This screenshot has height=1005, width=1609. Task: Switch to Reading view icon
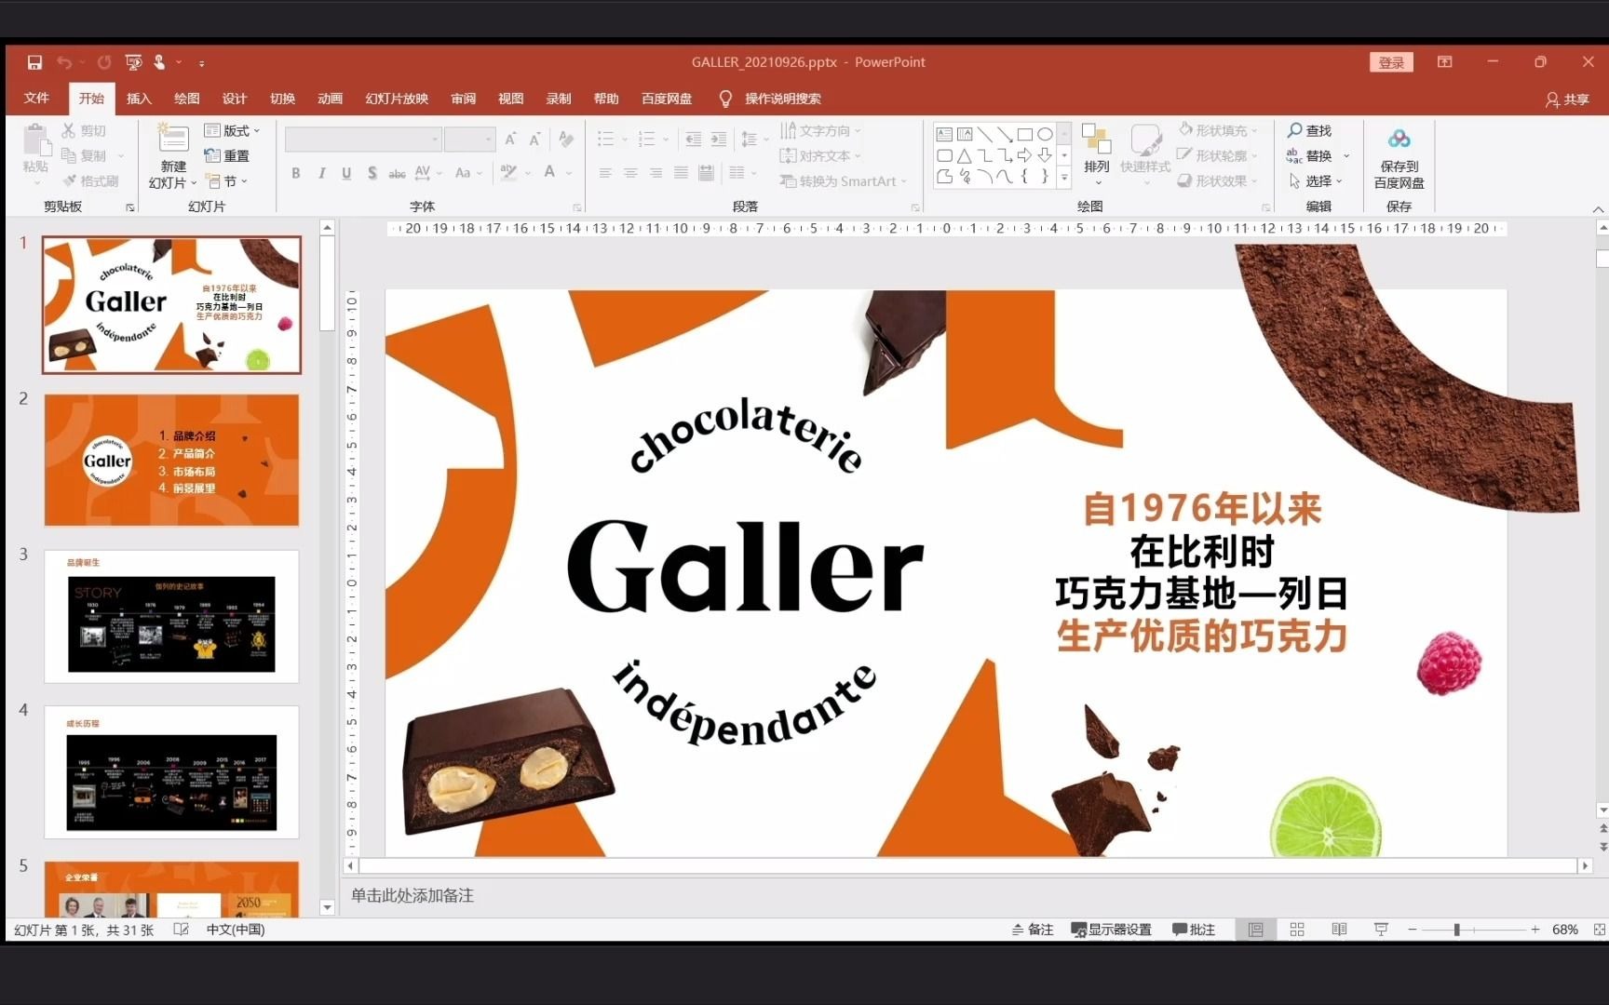click(1339, 930)
